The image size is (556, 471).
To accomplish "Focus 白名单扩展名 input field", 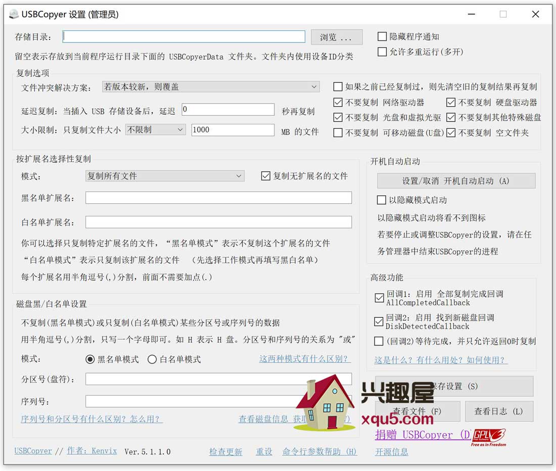I will tap(218, 222).
